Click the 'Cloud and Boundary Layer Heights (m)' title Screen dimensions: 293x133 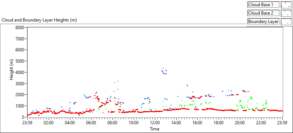pyautogui.click(x=39, y=20)
